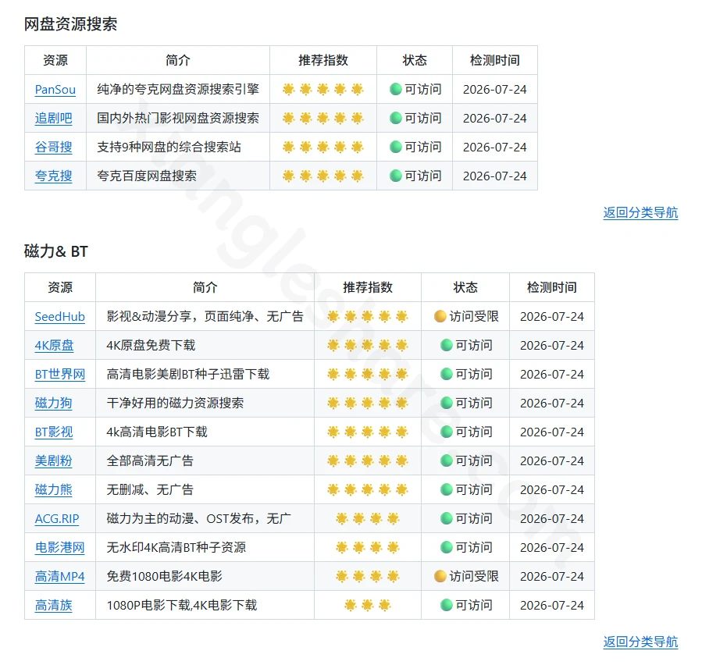
Task: Open the 磁力狗 link
Action: click(53, 404)
